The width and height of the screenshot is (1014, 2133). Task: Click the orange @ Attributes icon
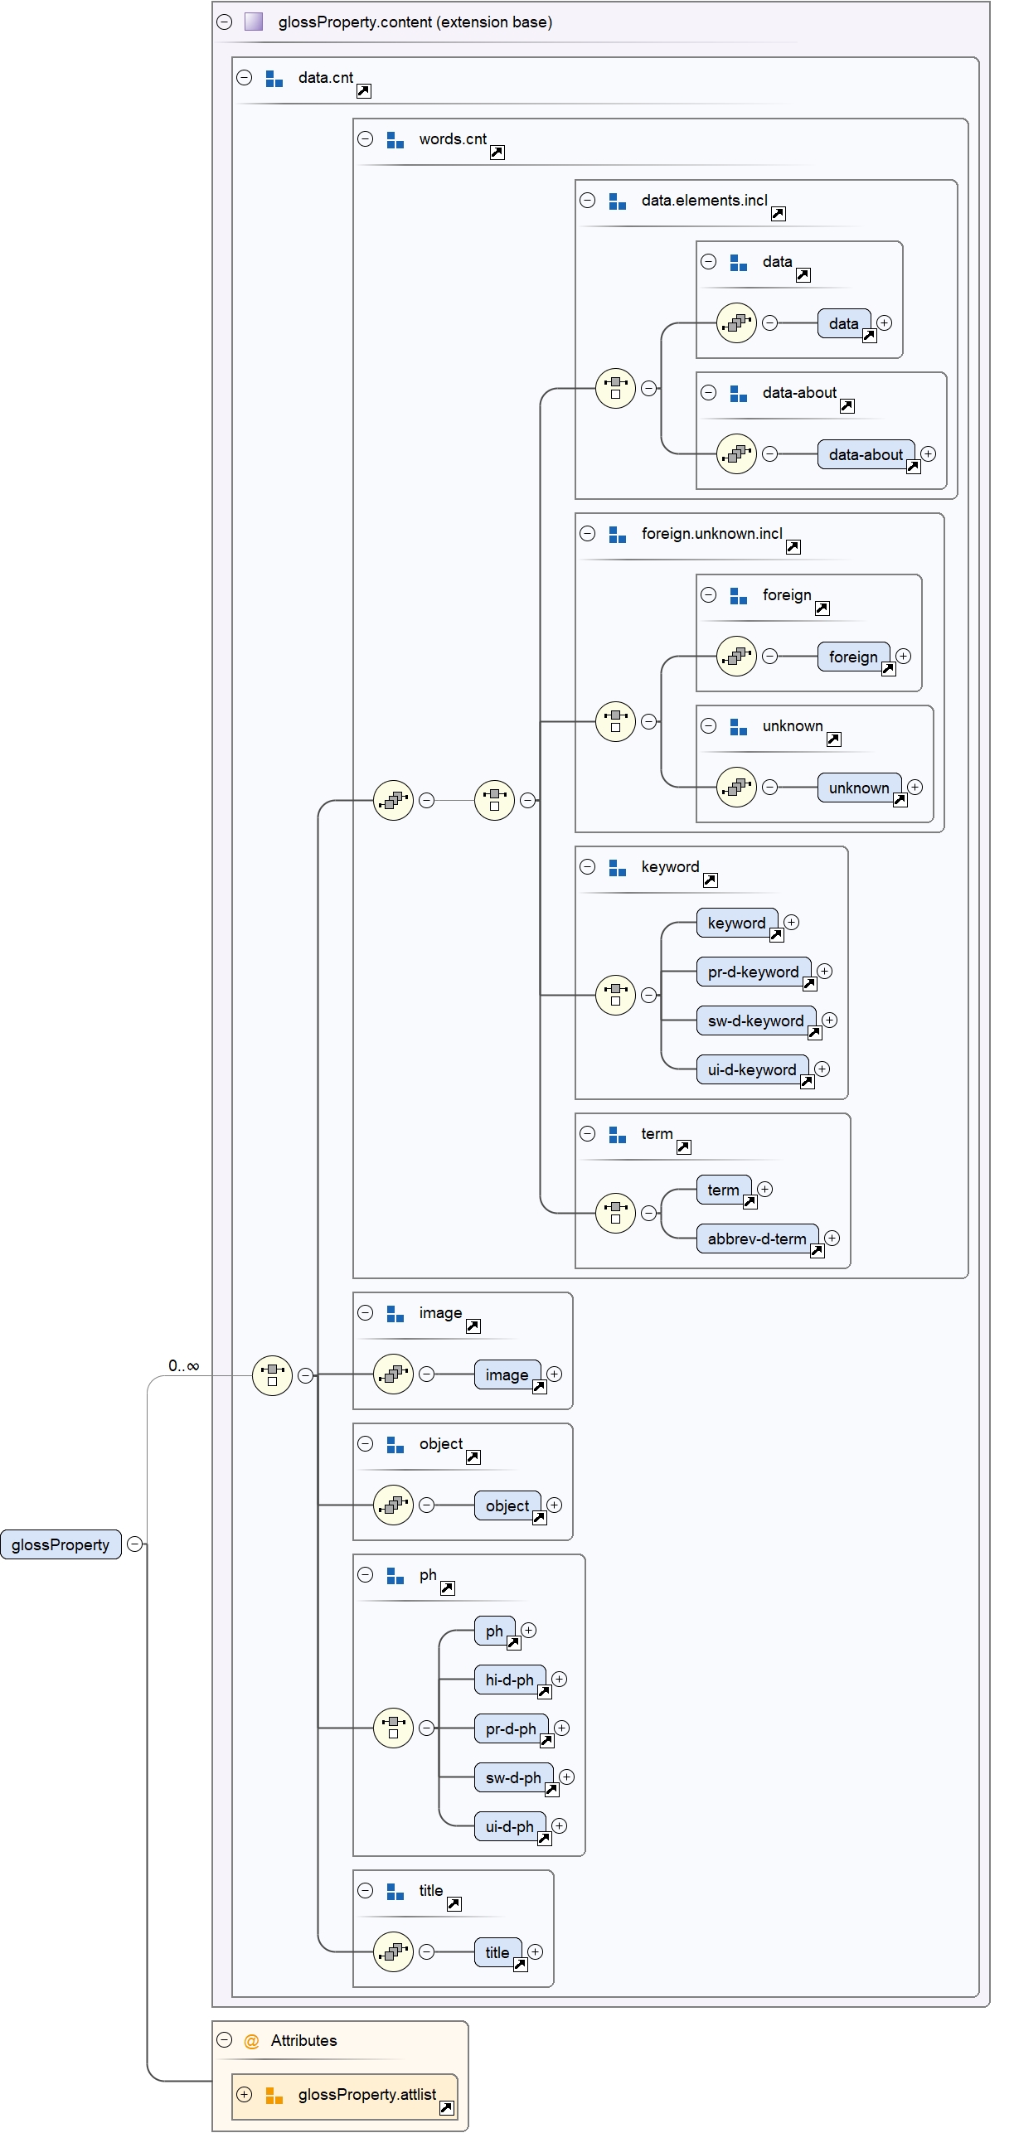click(x=251, y=2041)
